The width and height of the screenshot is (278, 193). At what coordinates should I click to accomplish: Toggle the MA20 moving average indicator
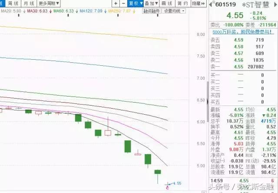tap(11, 11)
